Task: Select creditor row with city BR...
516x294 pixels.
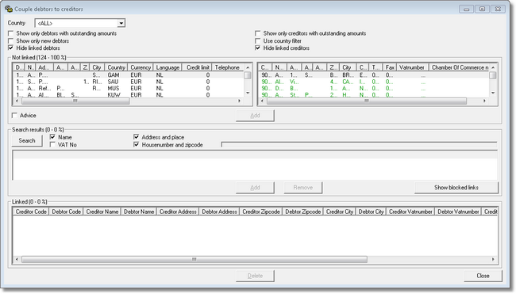Action: coord(374,75)
